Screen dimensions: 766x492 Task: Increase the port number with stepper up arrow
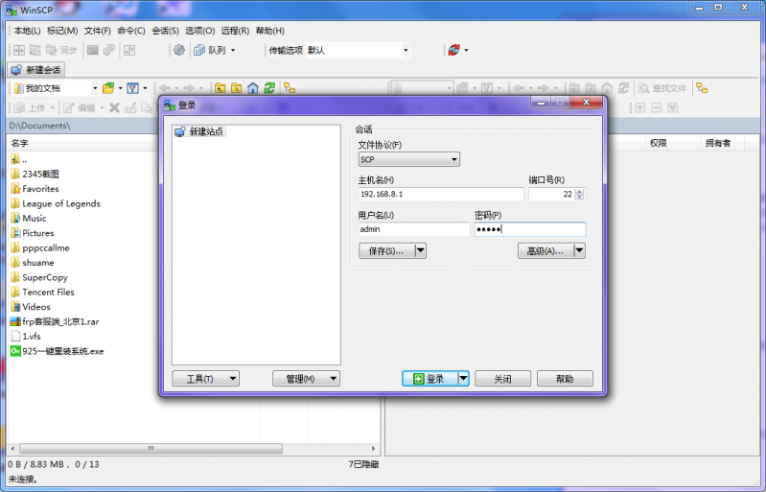click(579, 191)
